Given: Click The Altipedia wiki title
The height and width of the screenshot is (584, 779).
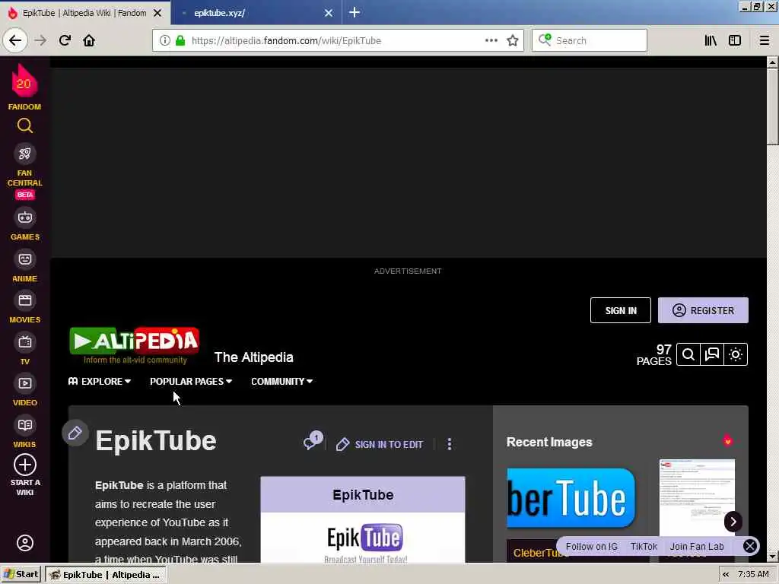Looking at the screenshot, I should pos(254,357).
